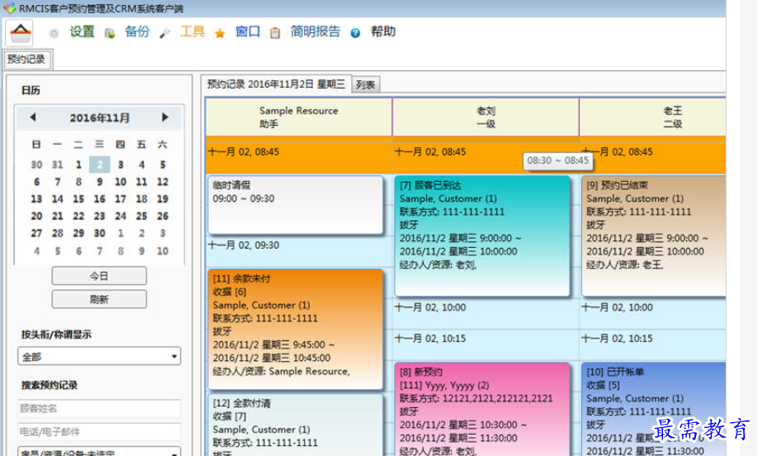The image size is (757, 456).
Task: Click the clipboard icon beside 简明报告
Action: (x=275, y=33)
